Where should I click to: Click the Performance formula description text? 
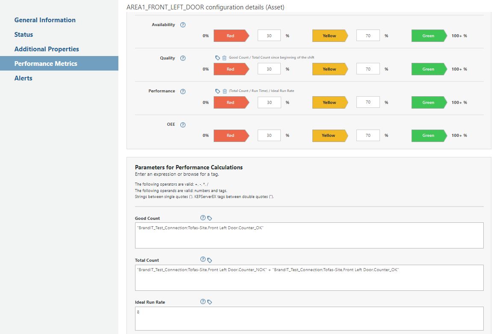point(262,91)
